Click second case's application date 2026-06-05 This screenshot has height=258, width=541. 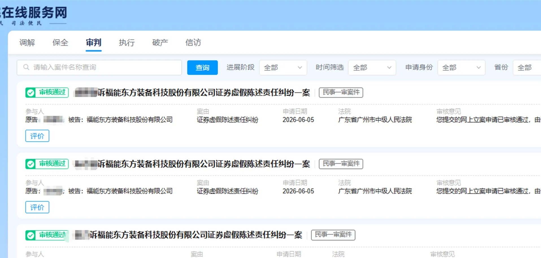298,191
